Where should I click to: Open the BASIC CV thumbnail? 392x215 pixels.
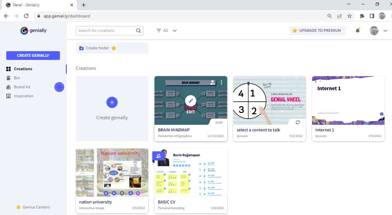point(191,173)
